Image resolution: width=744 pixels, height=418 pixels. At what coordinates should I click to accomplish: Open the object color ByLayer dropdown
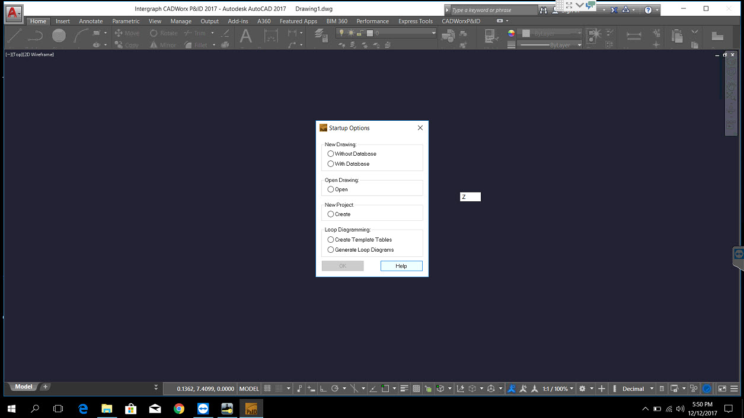pos(550,33)
